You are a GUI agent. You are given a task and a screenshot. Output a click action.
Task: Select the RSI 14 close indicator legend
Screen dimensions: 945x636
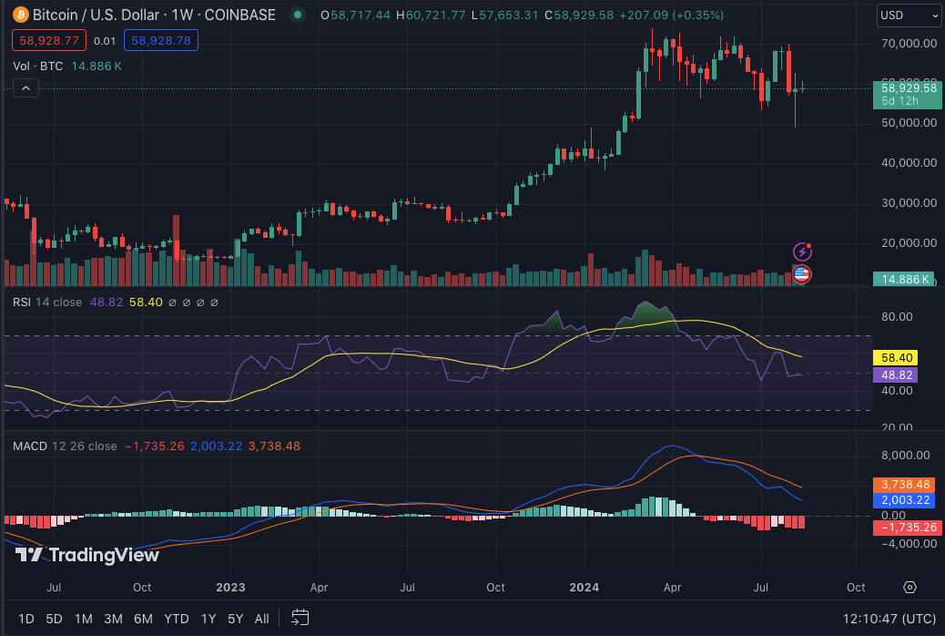[x=47, y=302]
